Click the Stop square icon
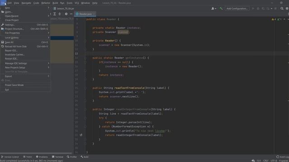289x162 pixels. (275, 9)
